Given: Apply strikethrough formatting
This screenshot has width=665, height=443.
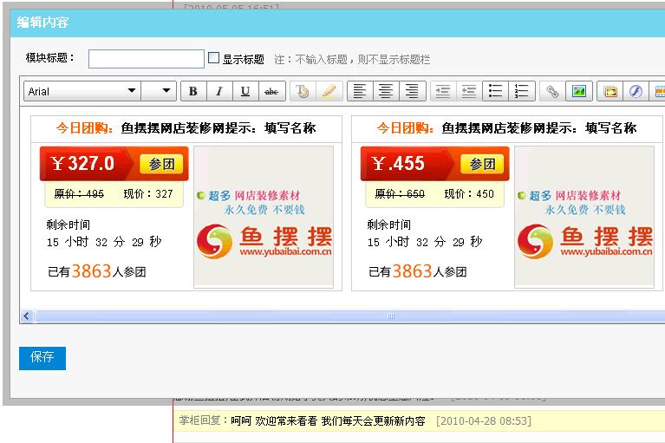Looking at the screenshot, I should pos(272,91).
